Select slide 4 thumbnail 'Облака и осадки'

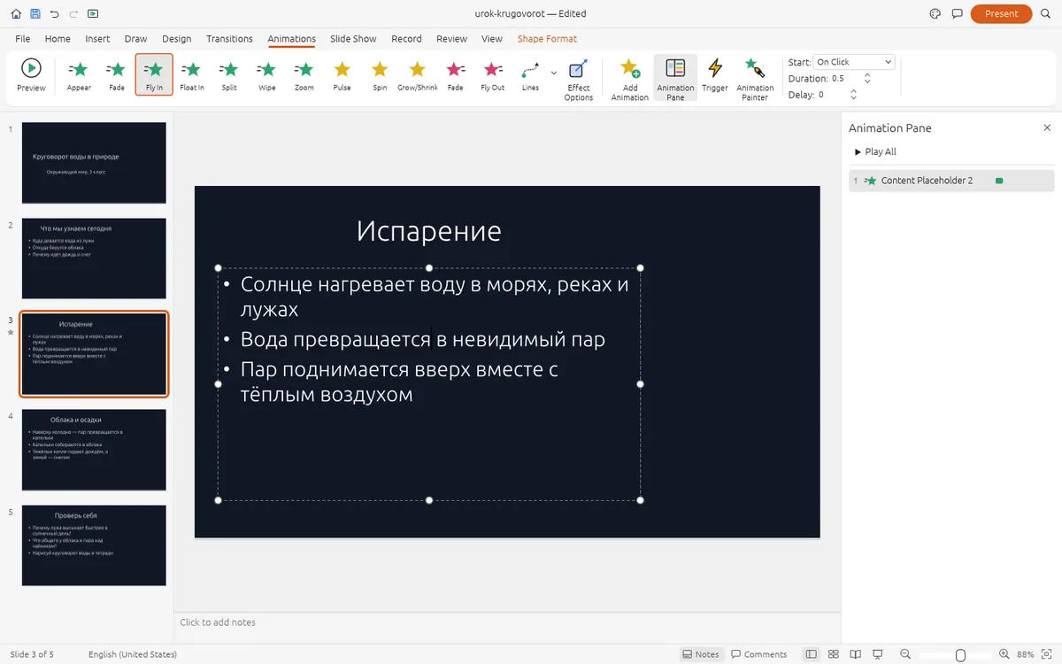click(x=94, y=450)
